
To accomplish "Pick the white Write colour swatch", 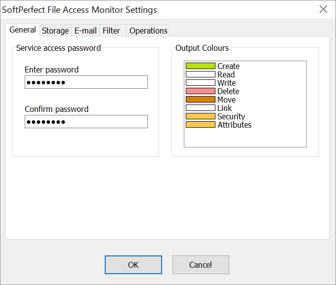I will (x=201, y=83).
